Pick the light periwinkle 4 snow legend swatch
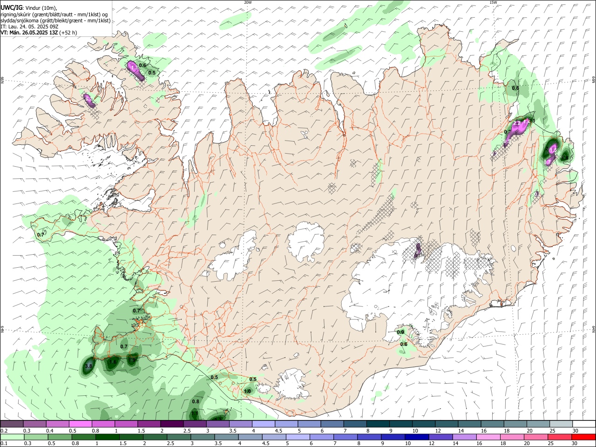Screen dimensions: 596x447 click(263, 424)
